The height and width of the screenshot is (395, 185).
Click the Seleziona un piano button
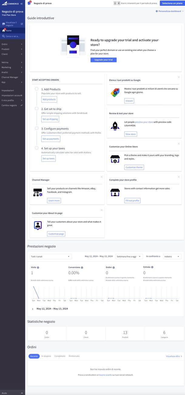(x=172, y=3)
